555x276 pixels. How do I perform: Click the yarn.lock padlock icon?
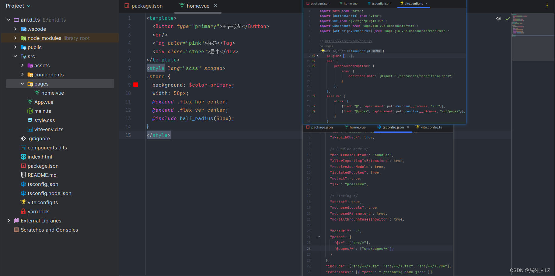[x=23, y=211]
